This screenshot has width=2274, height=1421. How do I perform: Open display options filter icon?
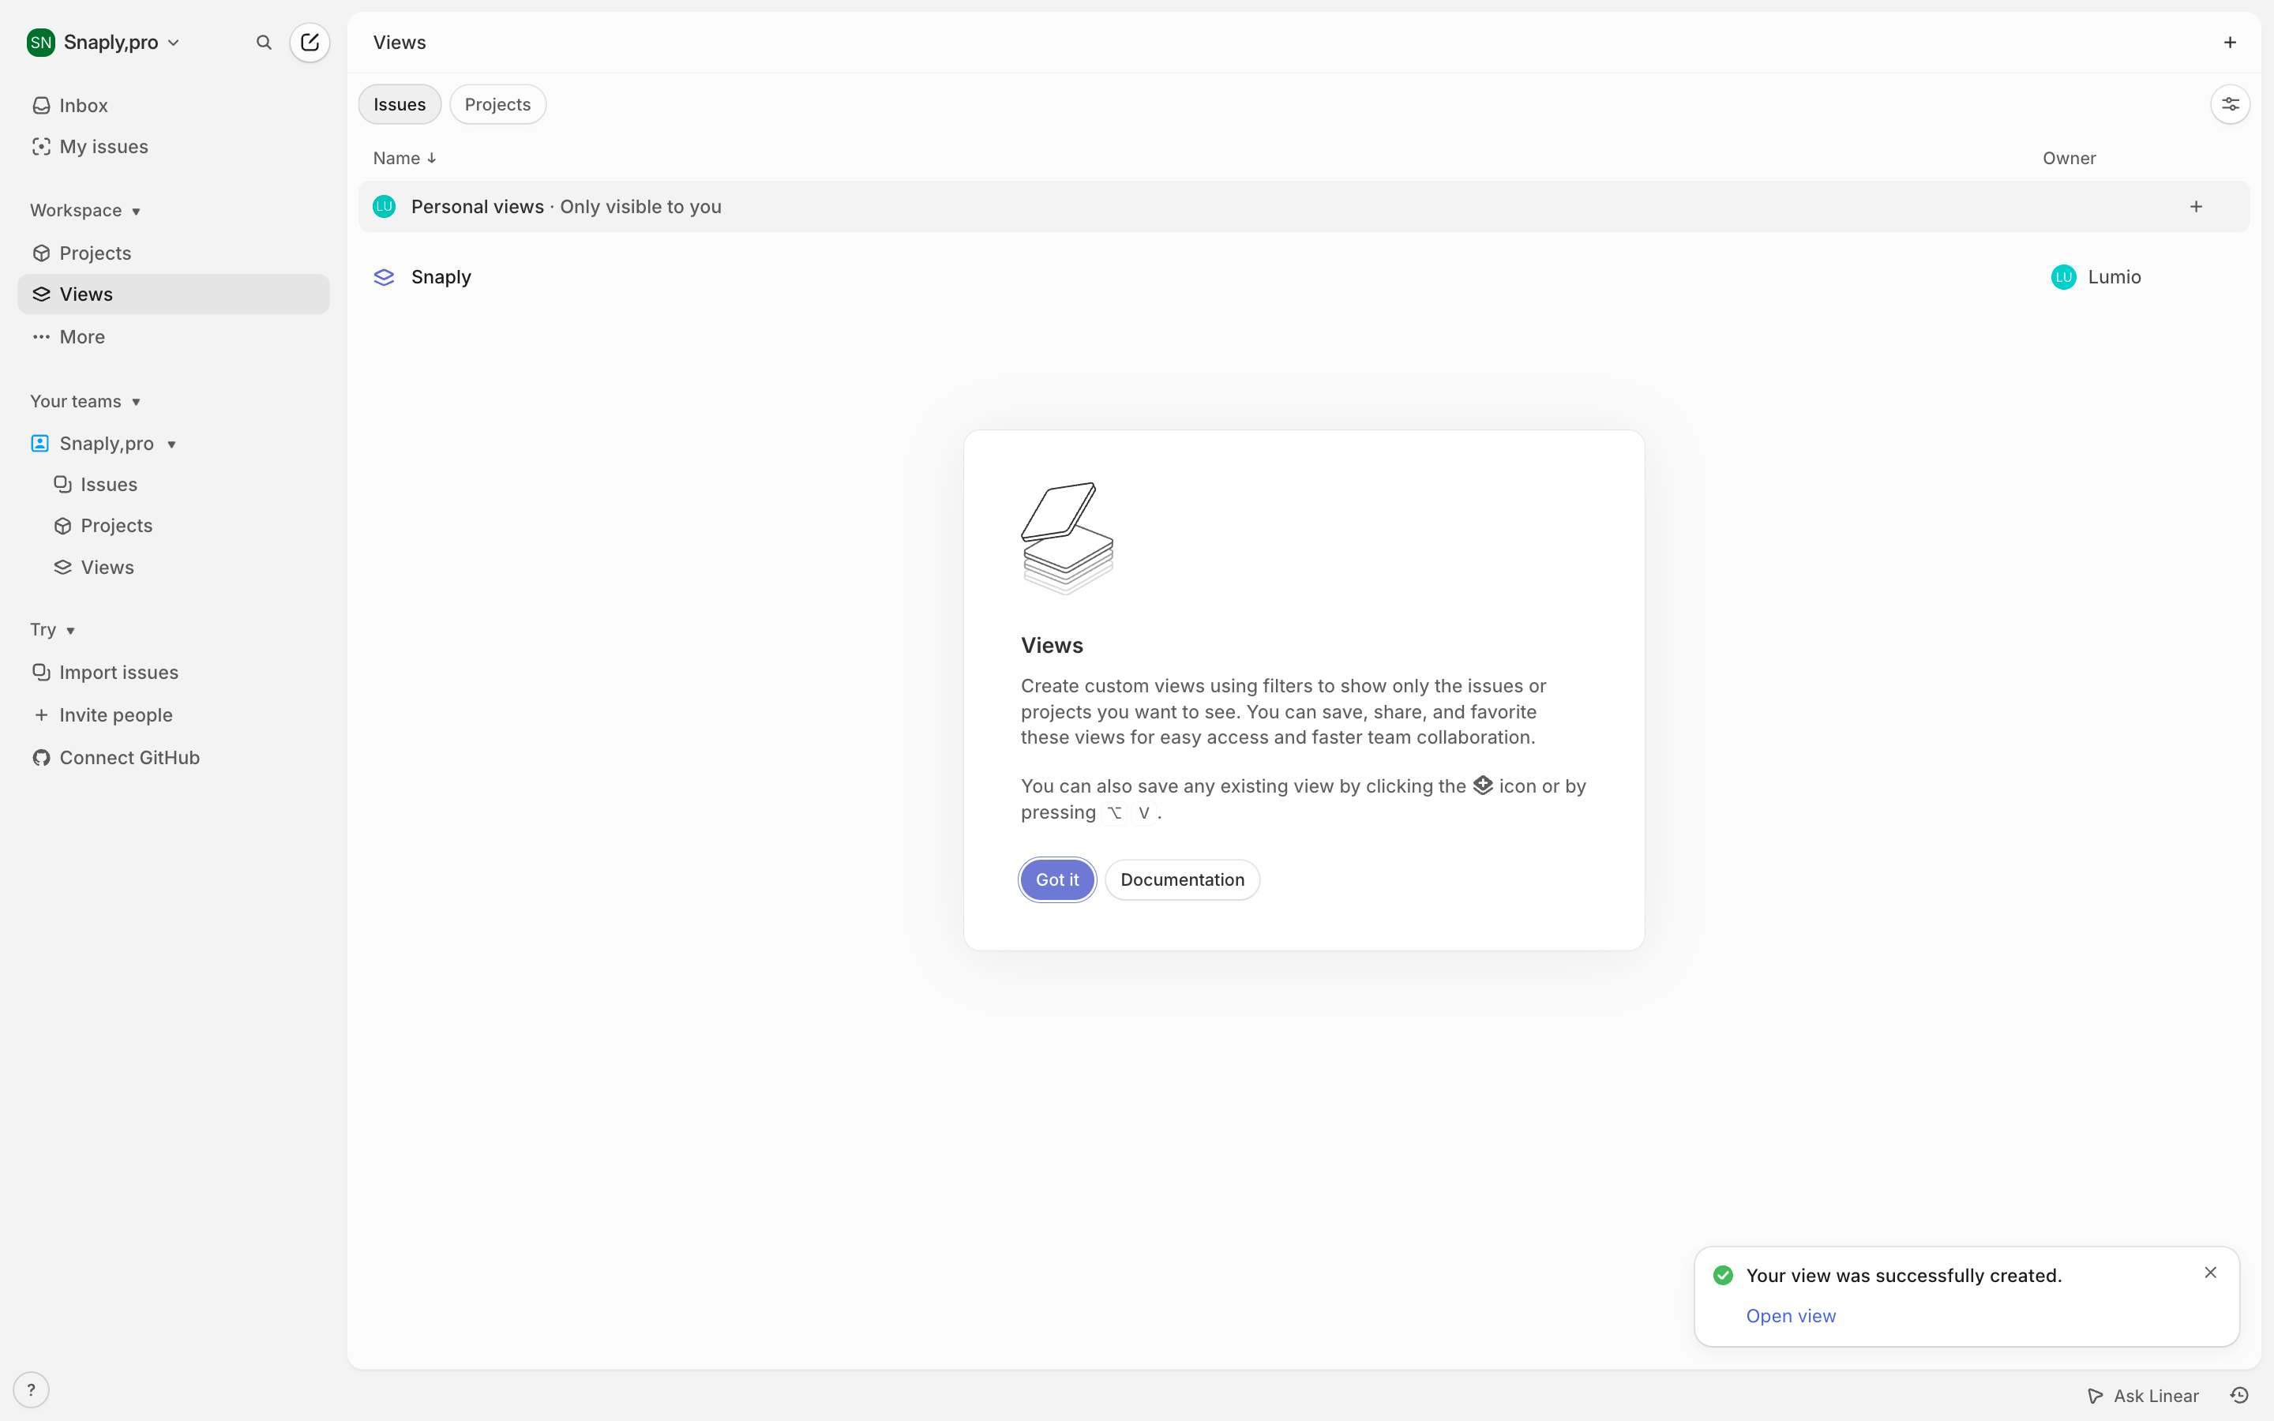point(2230,104)
